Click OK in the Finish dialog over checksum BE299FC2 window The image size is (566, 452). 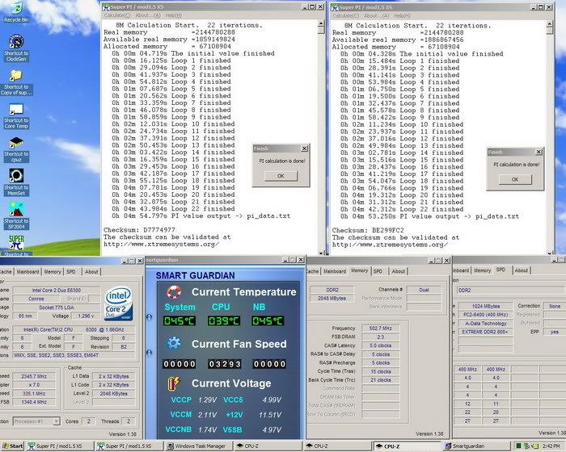515,179
